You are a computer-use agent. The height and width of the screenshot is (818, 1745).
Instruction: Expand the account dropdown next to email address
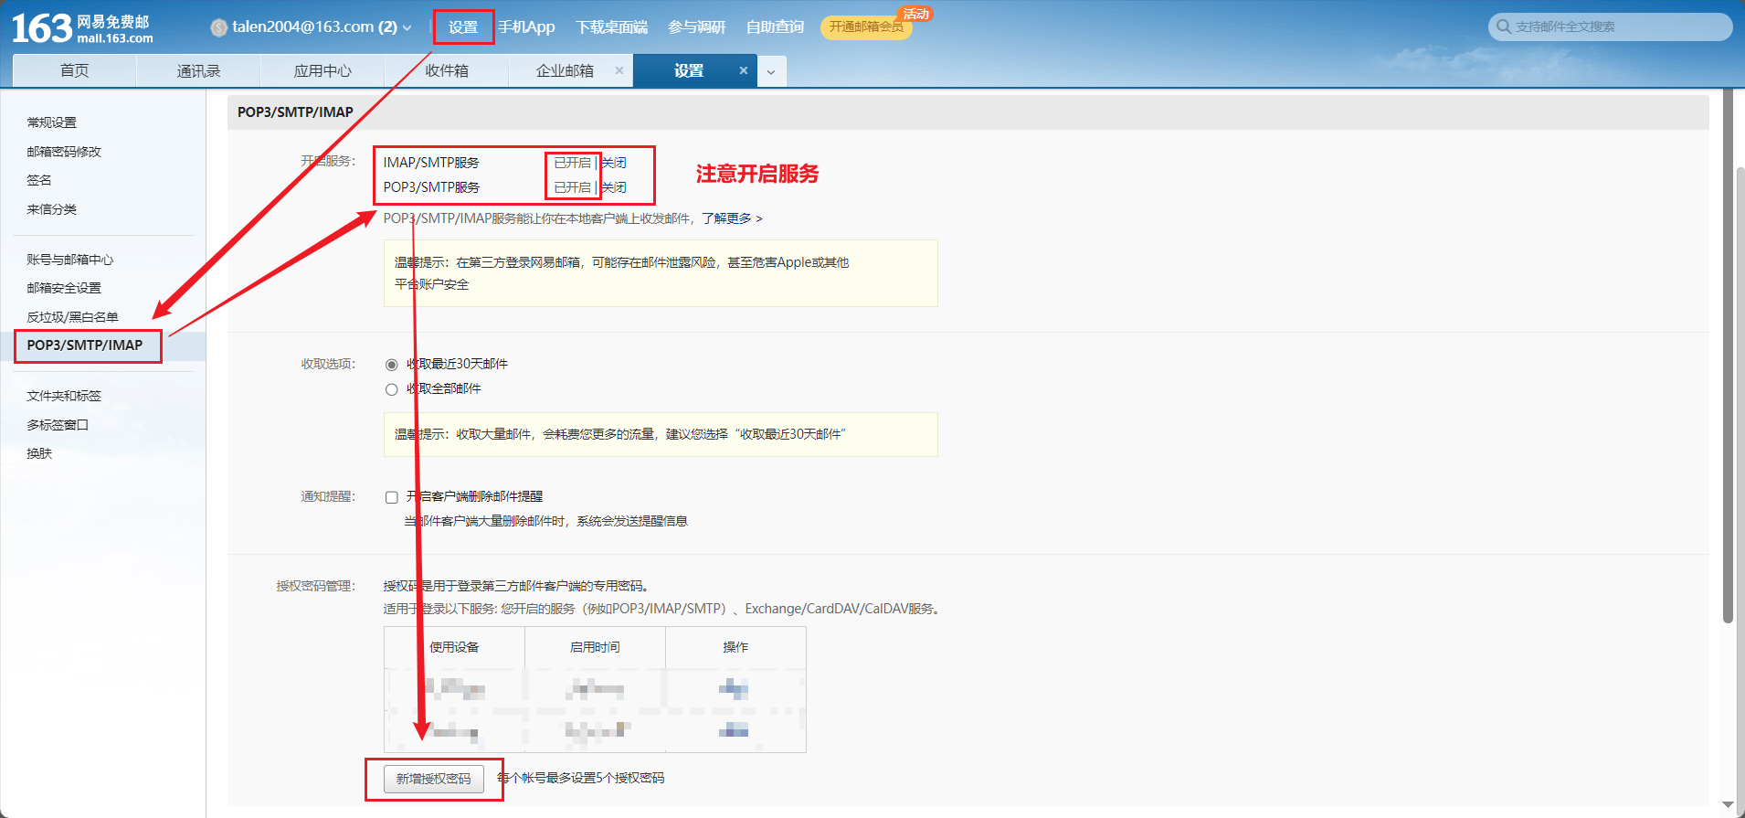[407, 28]
